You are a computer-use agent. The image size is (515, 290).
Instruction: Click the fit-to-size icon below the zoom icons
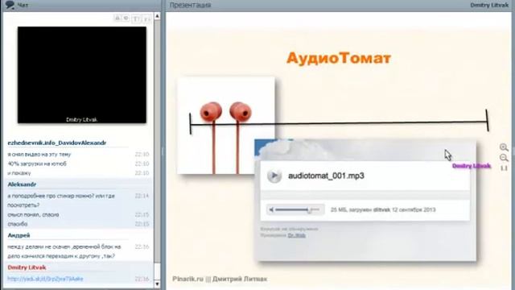pos(504,168)
